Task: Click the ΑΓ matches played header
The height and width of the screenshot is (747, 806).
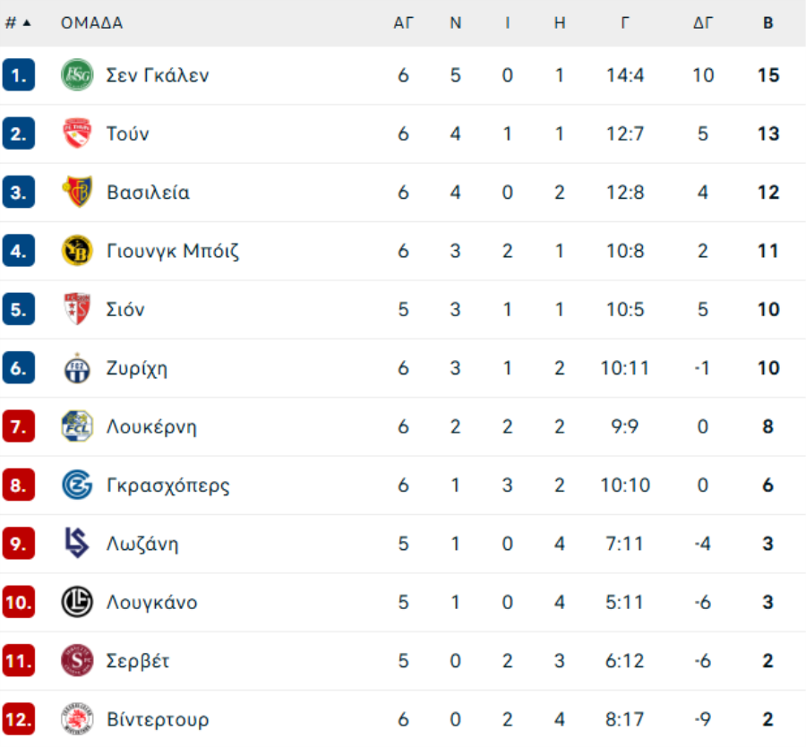Action: coord(404,23)
